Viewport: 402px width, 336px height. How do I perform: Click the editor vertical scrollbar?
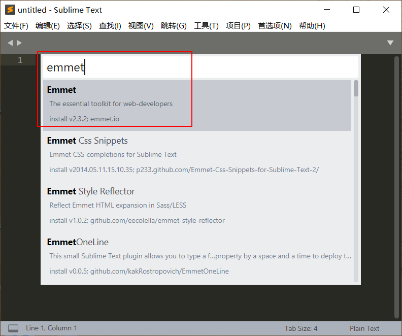point(396,187)
